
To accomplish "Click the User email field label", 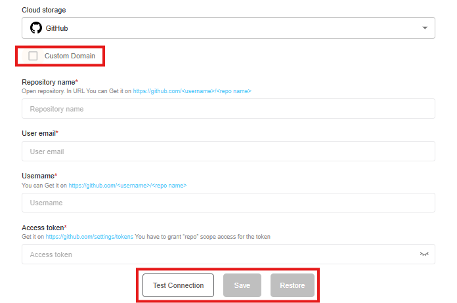I will (39, 133).
